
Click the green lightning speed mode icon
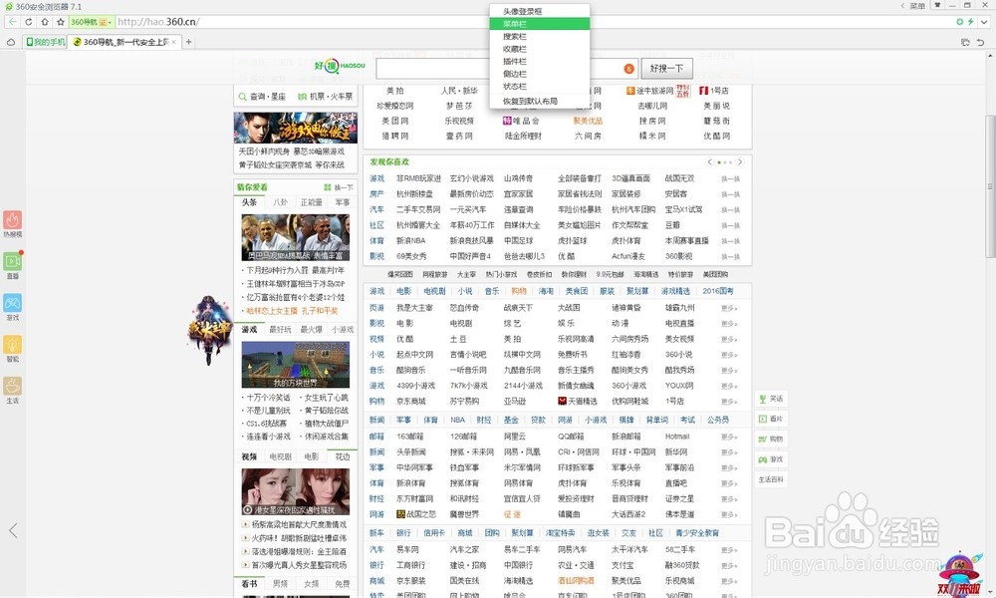coord(970,22)
